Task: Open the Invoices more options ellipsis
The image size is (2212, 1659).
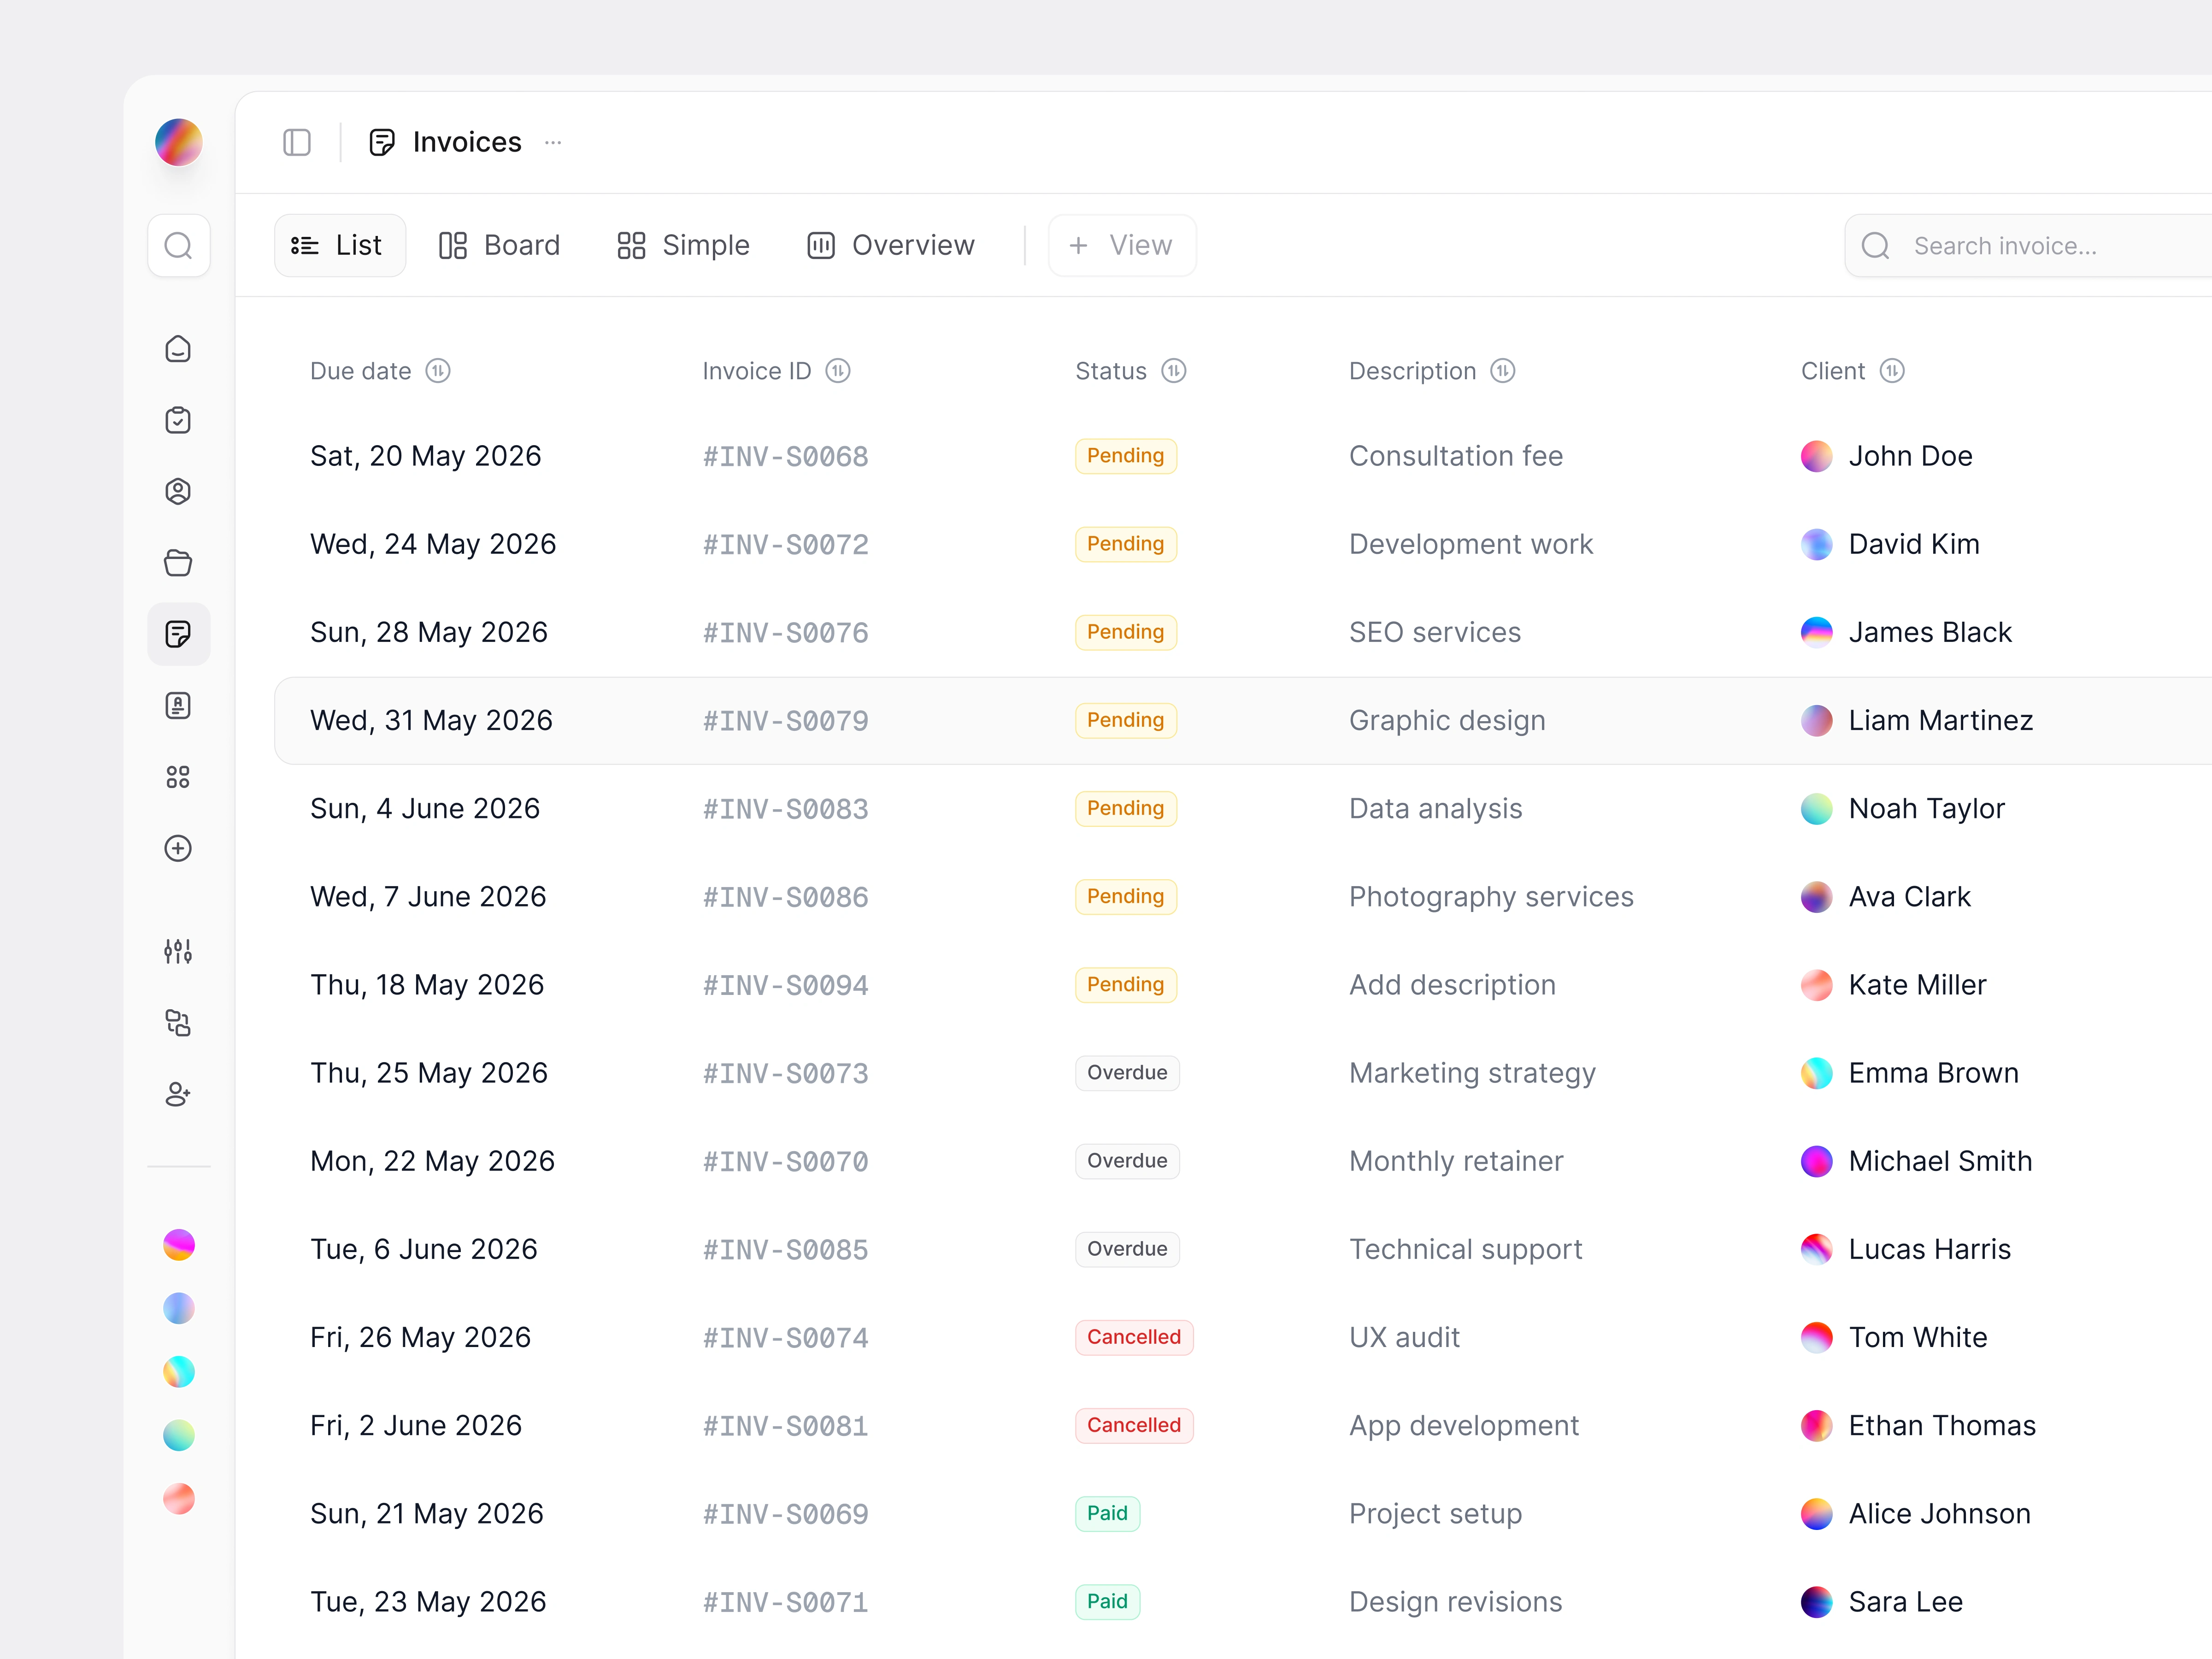Action: 553,142
